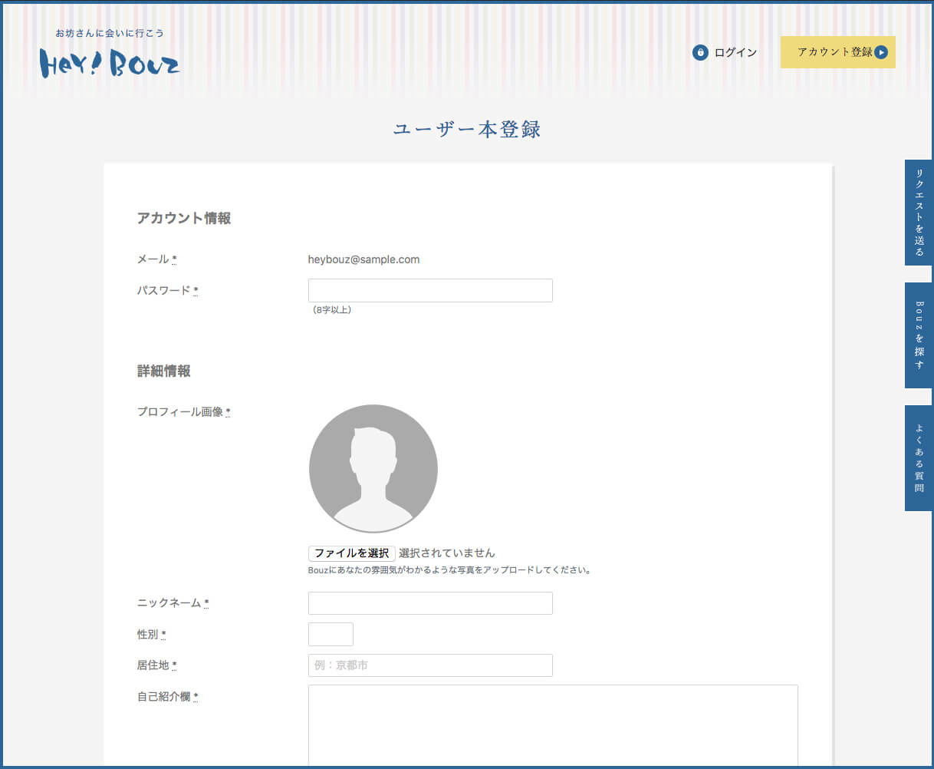Focus the パスワード input field
Screen dimensions: 934x769
[430, 290]
